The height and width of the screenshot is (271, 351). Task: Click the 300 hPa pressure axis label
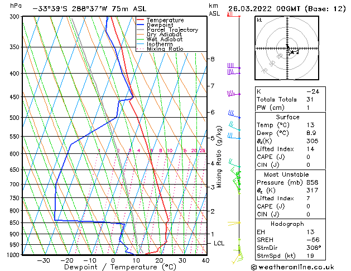(15, 17)
